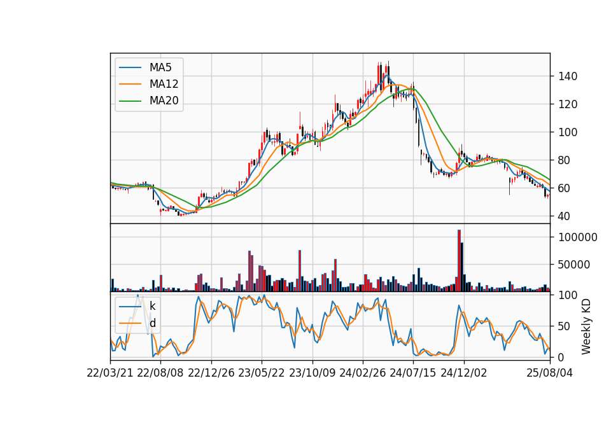Click the 22/08/08 date tick label

(160, 373)
